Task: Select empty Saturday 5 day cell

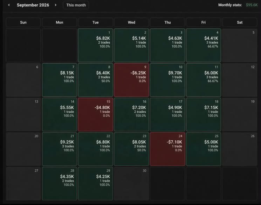Action: pos(240,45)
